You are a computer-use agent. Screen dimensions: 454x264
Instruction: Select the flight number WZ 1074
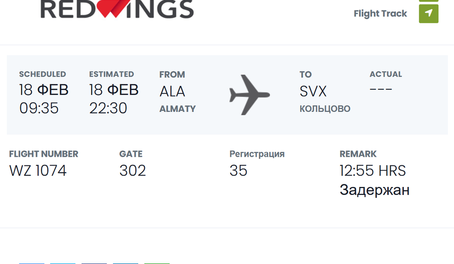click(38, 171)
